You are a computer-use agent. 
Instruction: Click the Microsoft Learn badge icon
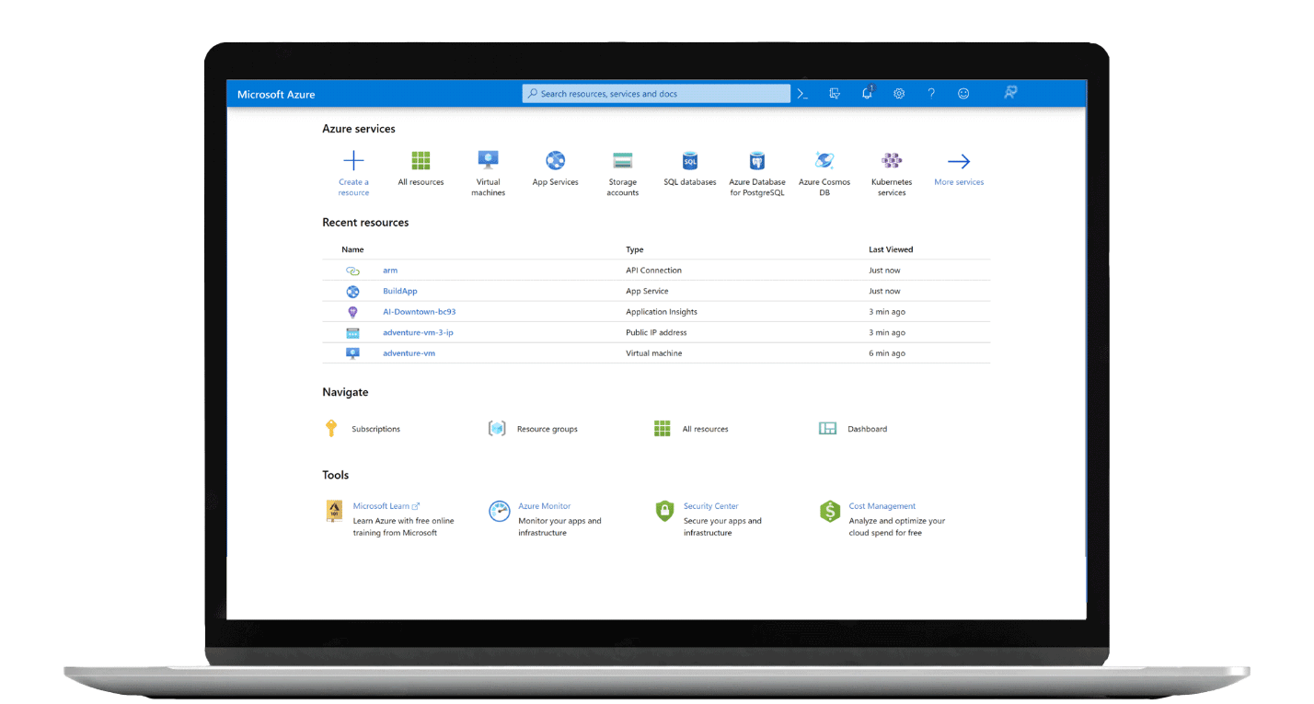(335, 512)
